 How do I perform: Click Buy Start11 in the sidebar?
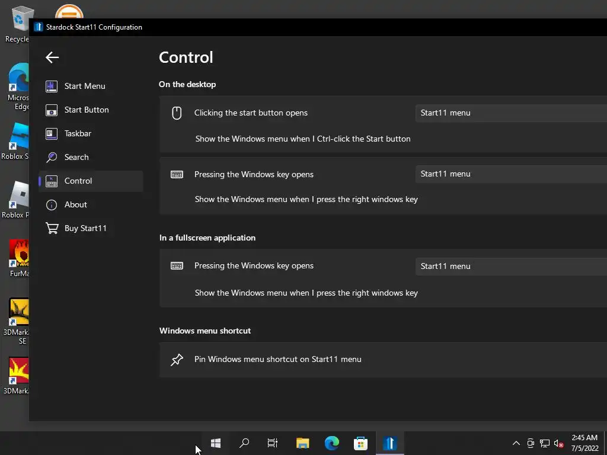(91, 228)
